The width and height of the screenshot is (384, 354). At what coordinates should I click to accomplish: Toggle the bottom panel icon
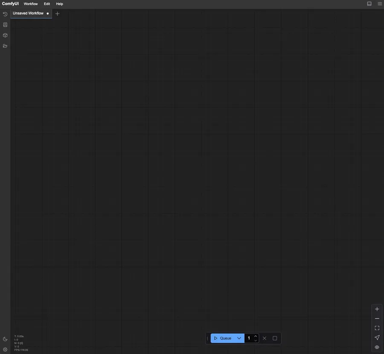[369, 4]
